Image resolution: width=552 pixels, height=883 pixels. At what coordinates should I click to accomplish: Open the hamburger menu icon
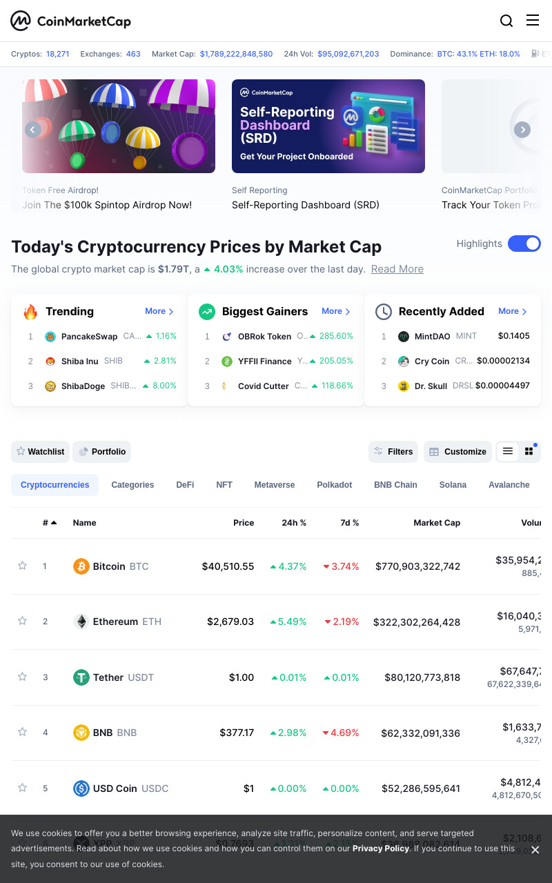[x=533, y=20]
